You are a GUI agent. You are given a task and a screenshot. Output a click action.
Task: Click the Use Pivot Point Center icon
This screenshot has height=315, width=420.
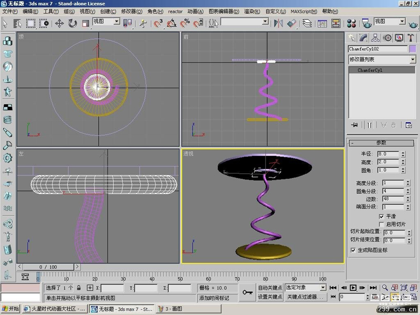coord(128,23)
